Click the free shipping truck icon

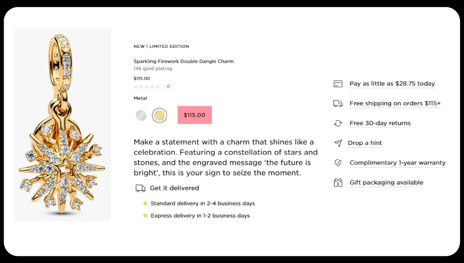(338, 103)
